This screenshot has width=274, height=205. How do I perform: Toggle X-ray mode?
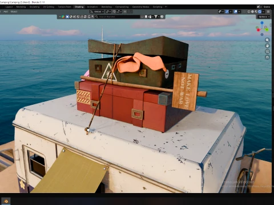pyautogui.click(x=244, y=11)
